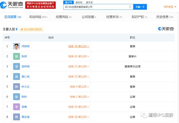Click the 序号 column header
179x123 pixels.
(x=7, y=37)
